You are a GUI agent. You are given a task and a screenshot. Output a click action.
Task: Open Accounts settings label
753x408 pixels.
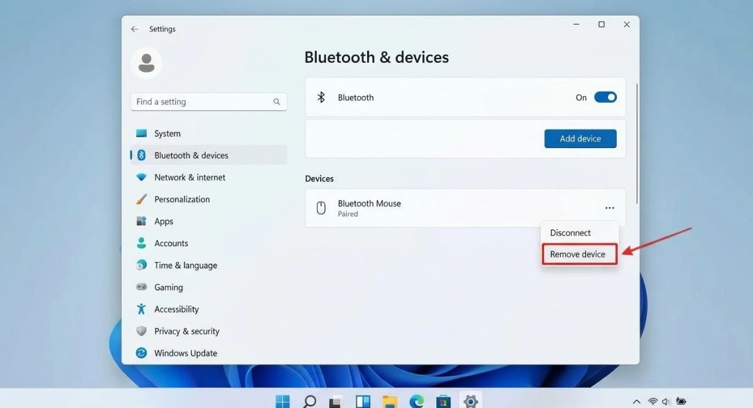click(x=171, y=244)
